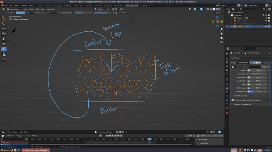
Task: Activate the Cursor tool
Action: (4, 23)
